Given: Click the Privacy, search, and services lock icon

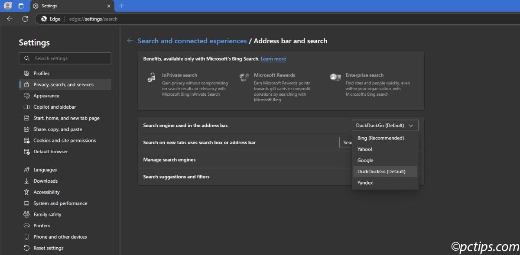Looking at the screenshot, I should point(26,84).
